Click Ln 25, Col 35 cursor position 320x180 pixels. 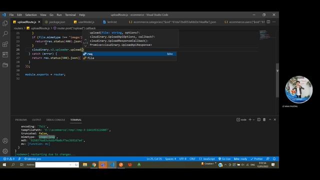[x=154, y=159]
